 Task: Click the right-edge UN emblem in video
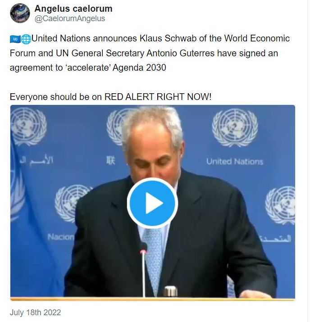point(280,205)
